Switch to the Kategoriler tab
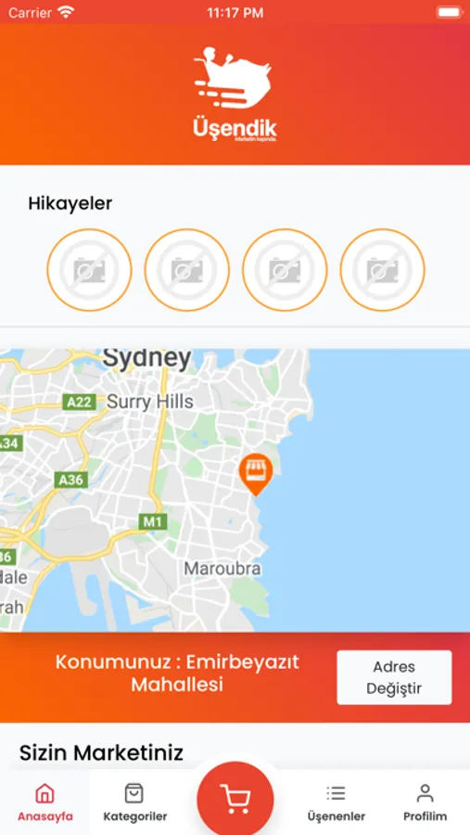Screen dimensions: 470x835 click(x=135, y=803)
